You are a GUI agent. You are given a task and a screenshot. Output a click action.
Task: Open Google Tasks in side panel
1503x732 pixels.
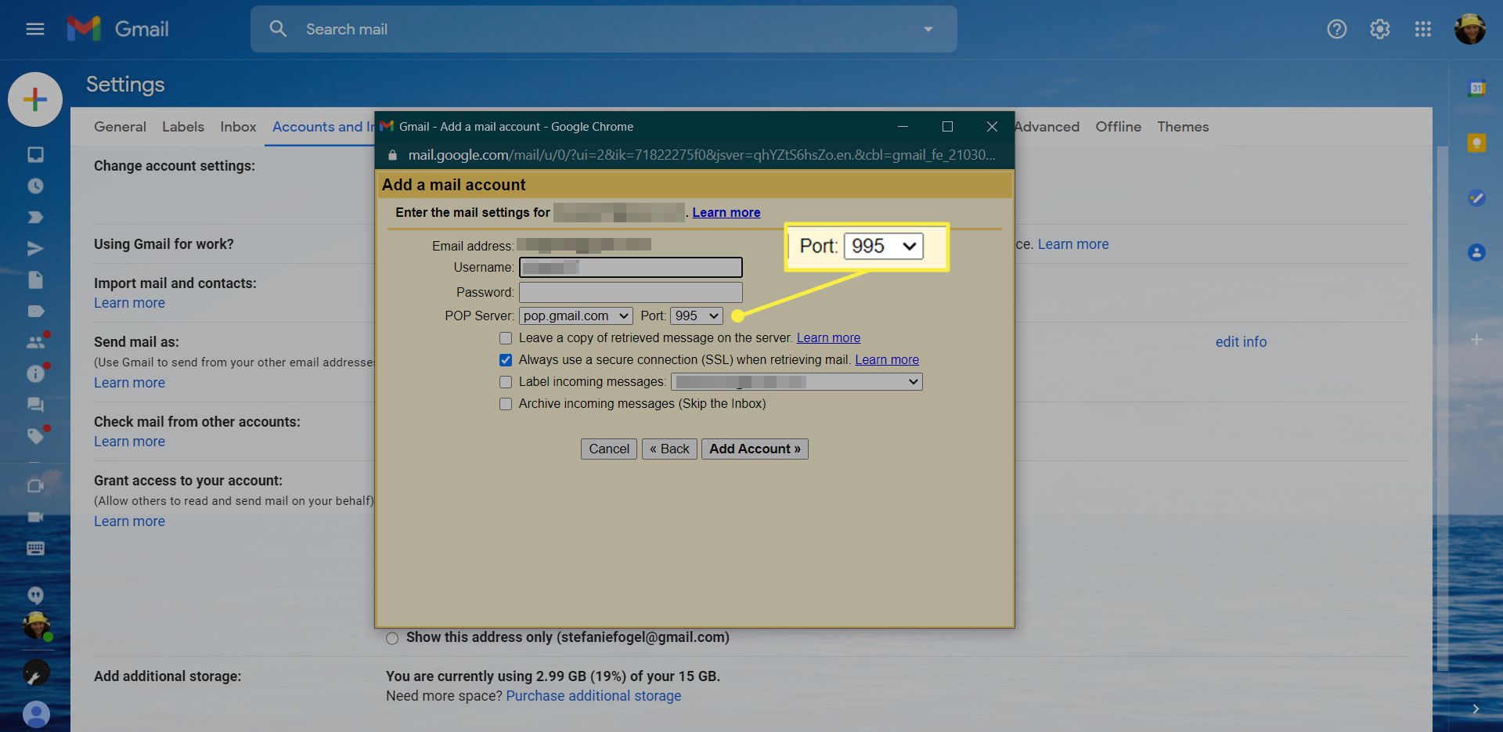(x=1476, y=197)
